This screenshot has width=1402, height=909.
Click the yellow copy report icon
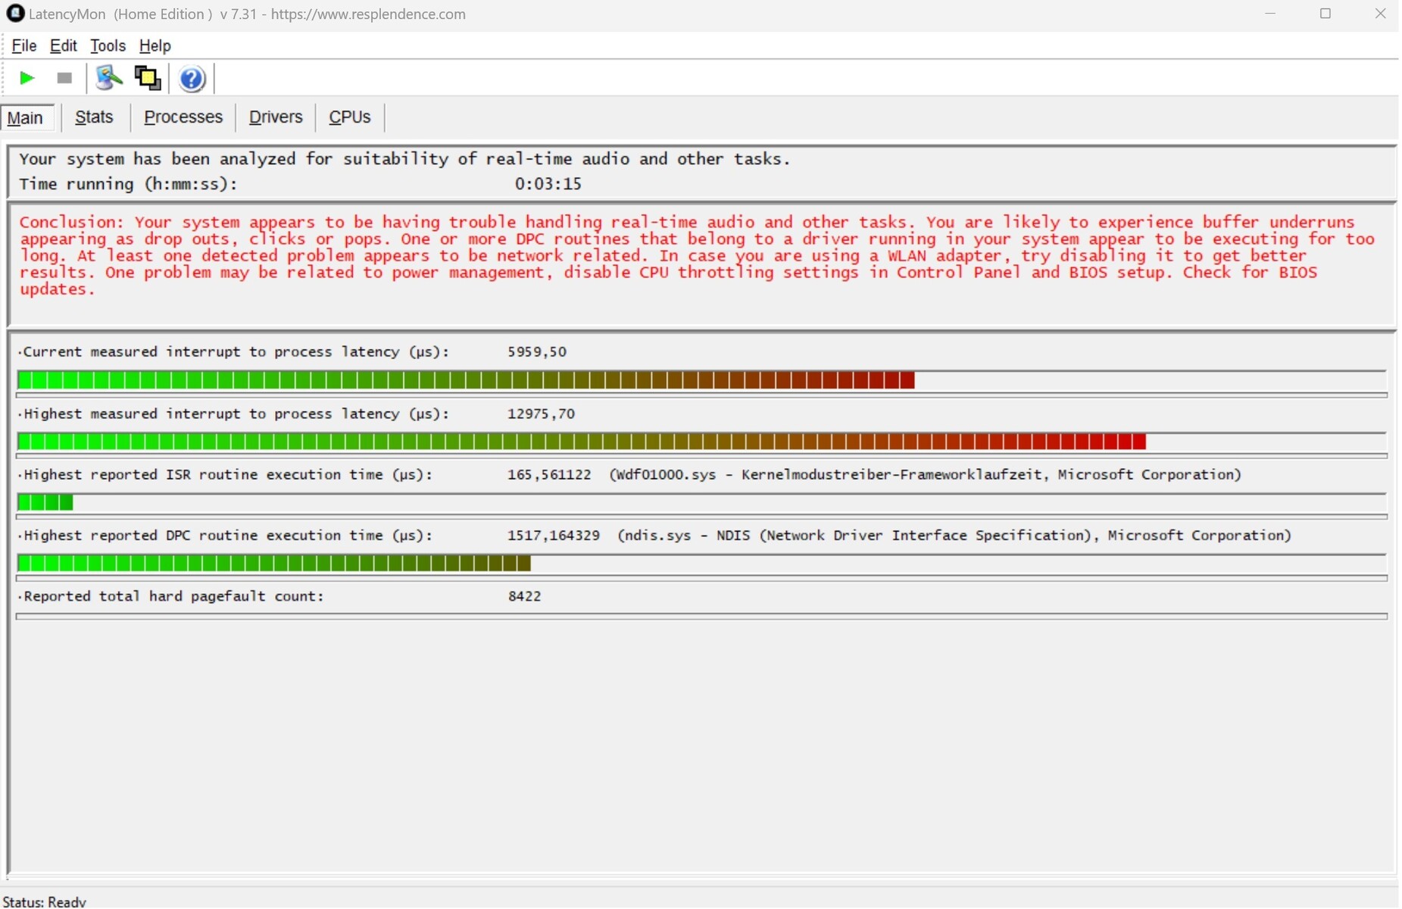click(148, 78)
